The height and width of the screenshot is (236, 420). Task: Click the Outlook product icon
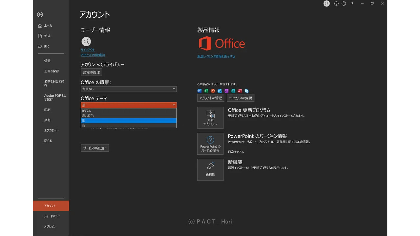click(220, 91)
